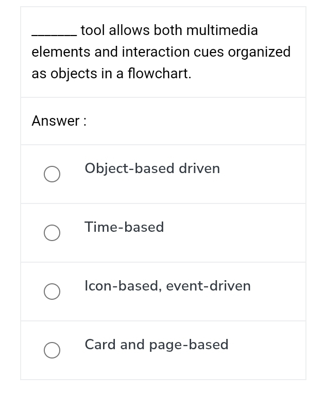Pick the Icon-based, event-driven radio button
This screenshot has width=325, height=393.
tap(52, 292)
